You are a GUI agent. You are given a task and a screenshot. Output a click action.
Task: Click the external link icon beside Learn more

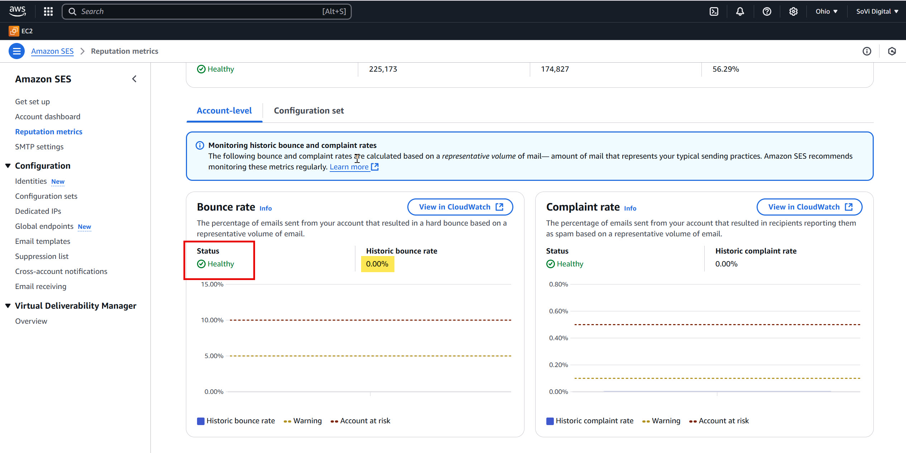coord(375,167)
